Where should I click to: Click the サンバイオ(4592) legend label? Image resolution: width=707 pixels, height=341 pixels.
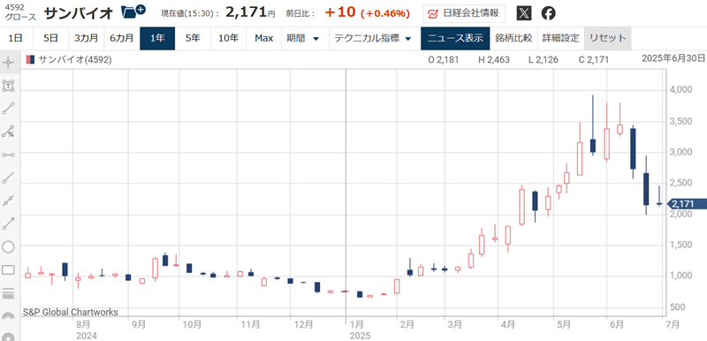point(75,59)
